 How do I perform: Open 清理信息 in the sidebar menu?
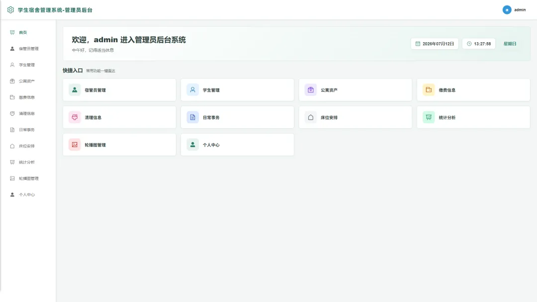(x=28, y=113)
